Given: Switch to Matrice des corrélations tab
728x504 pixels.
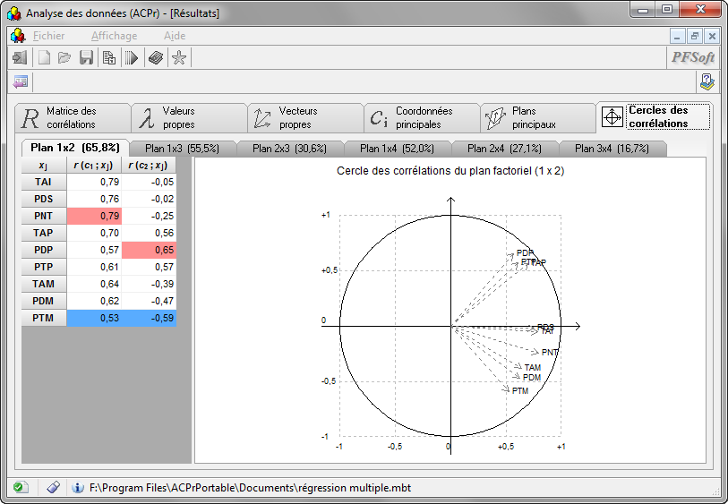Looking at the screenshot, I should [x=73, y=117].
